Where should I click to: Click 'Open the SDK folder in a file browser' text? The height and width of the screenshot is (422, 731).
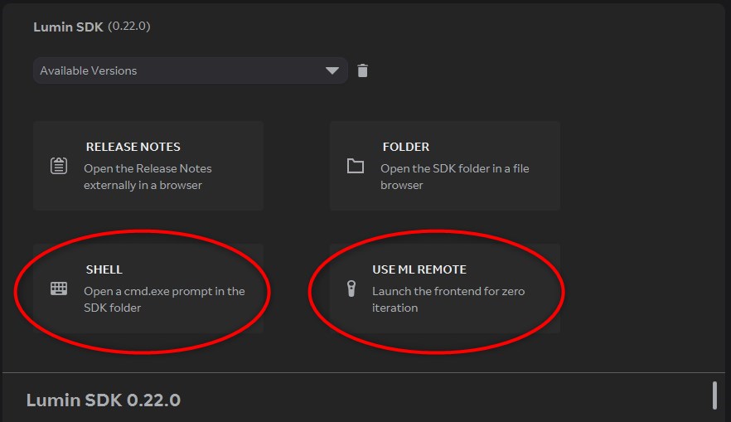(454, 177)
